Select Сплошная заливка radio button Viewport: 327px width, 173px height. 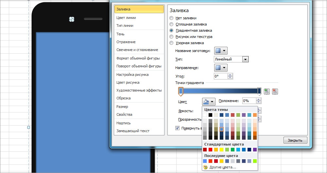pos(171,24)
